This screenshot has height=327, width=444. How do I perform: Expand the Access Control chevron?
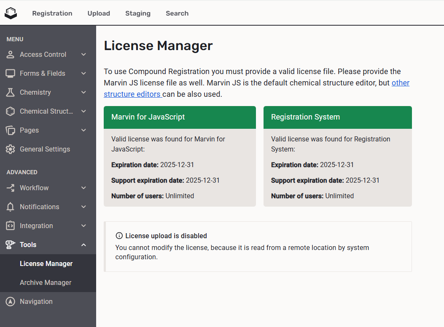click(83, 54)
